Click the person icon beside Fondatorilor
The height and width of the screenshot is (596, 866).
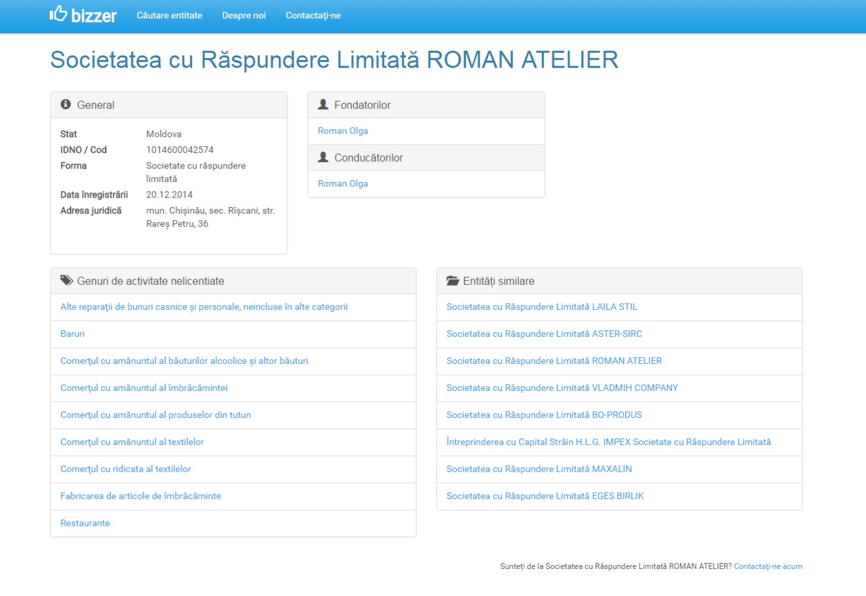pos(323,104)
